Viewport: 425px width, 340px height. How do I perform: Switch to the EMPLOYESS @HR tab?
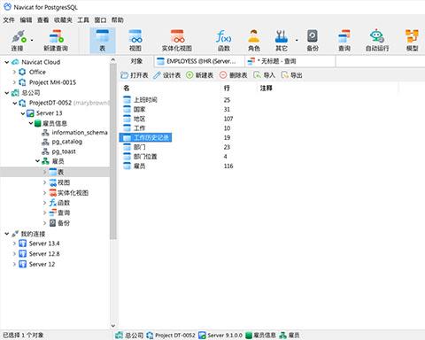pos(199,61)
